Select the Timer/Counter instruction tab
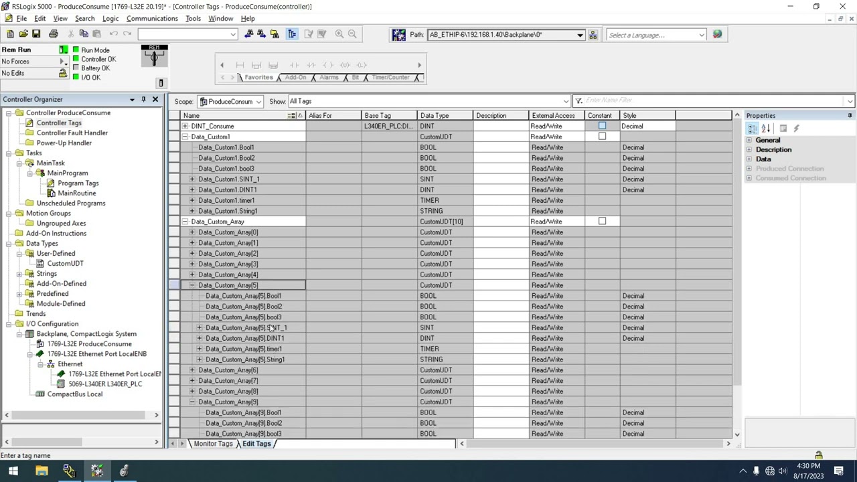The image size is (857, 482). pyautogui.click(x=390, y=78)
